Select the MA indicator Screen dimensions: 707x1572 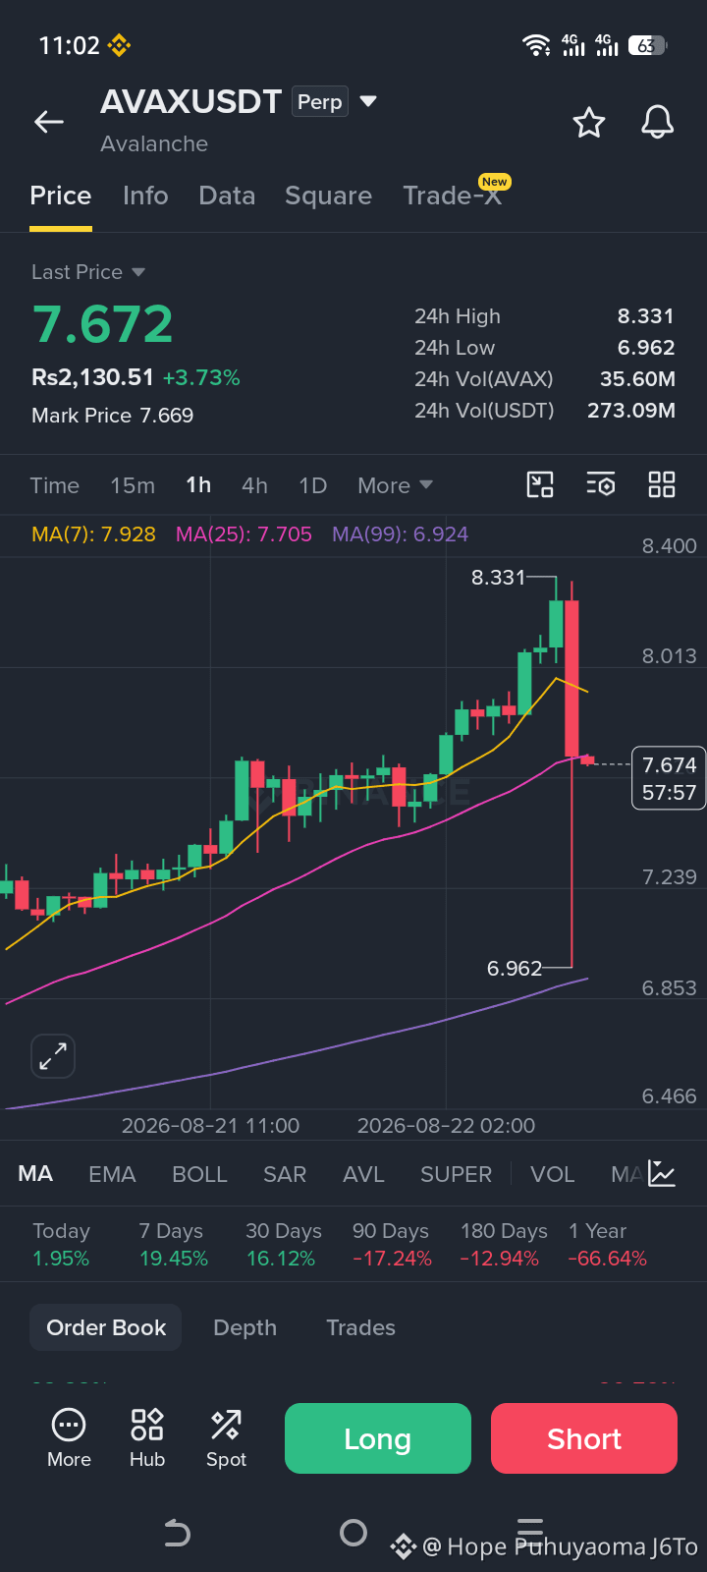tap(35, 1174)
